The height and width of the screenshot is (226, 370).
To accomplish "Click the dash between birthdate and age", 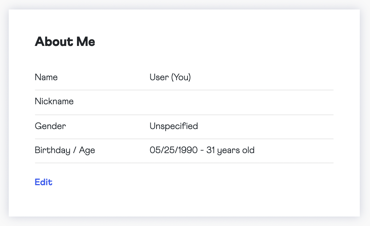I will point(203,150).
